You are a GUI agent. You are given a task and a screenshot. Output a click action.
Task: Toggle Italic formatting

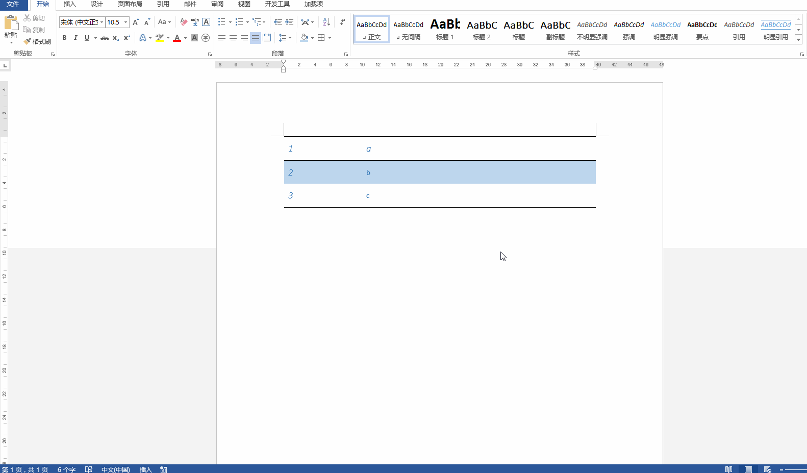[x=75, y=38]
